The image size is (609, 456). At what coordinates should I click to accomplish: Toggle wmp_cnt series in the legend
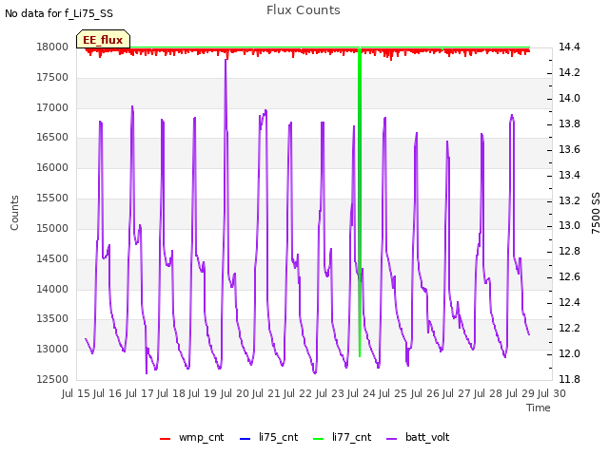click(x=192, y=437)
